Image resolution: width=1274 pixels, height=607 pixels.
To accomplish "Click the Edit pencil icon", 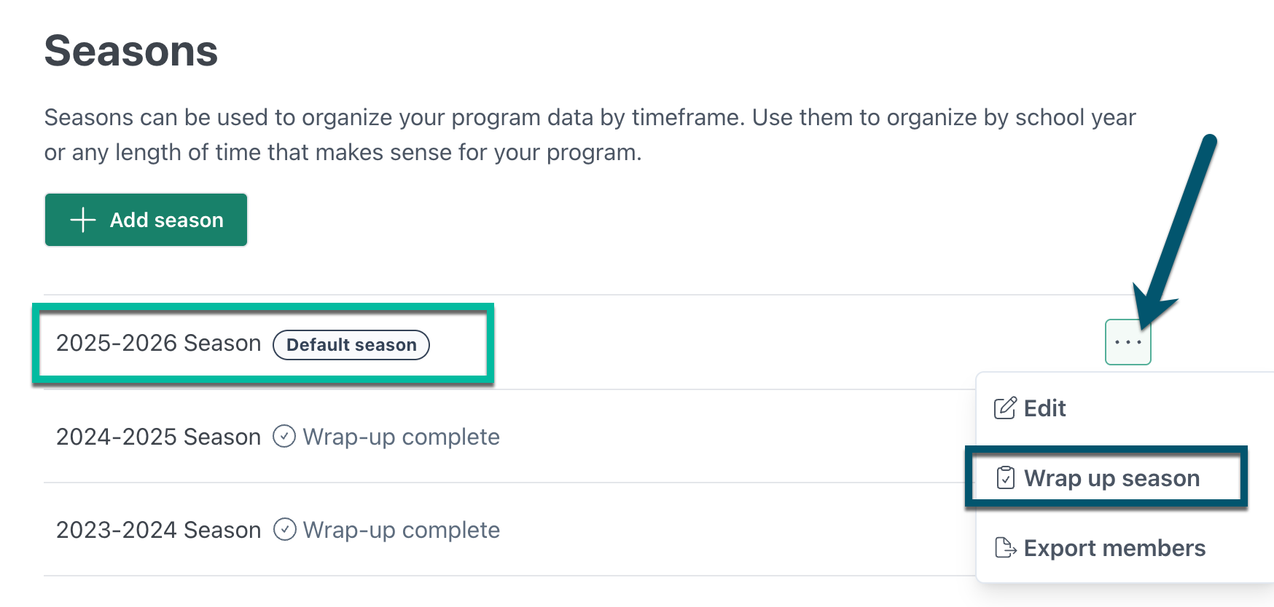I will click(x=1005, y=408).
